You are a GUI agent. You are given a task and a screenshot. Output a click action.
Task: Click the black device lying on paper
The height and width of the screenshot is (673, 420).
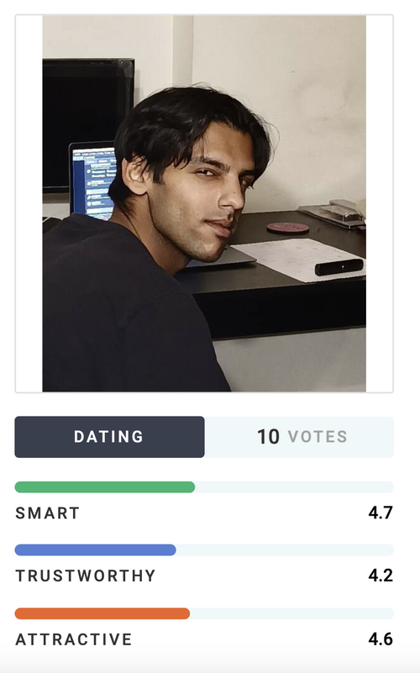point(339,267)
